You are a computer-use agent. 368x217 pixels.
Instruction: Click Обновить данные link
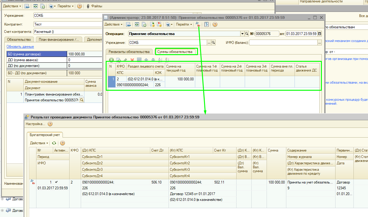coord(20,47)
